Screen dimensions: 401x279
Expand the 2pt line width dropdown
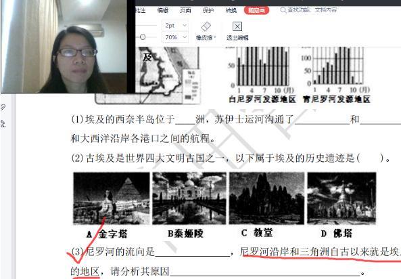[185, 25]
